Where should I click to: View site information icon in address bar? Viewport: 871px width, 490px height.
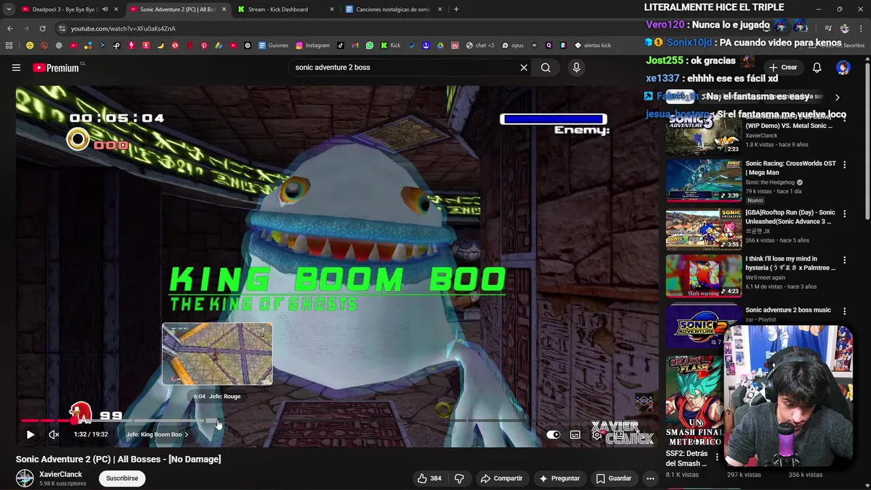pos(62,29)
